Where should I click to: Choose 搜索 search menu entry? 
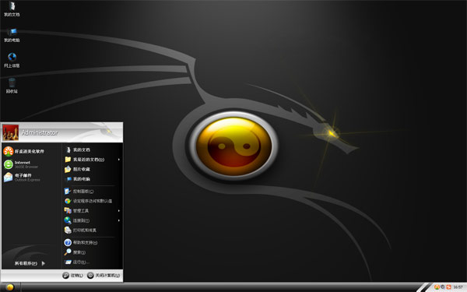coord(75,252)
